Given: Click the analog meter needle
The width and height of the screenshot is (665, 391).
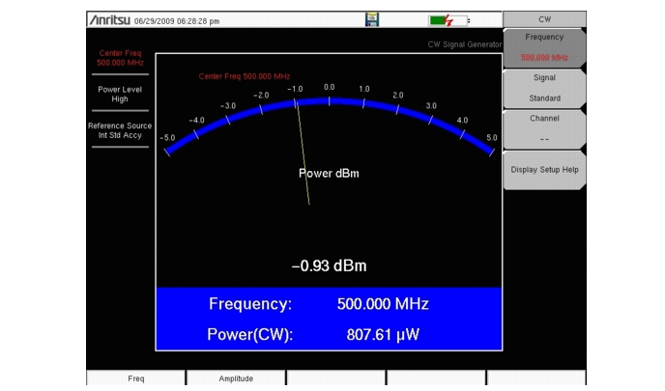Looking at the screenshot, I should coord(303,154).
